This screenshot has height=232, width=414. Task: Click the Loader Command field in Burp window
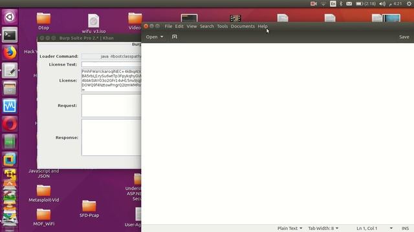(111, 56)
